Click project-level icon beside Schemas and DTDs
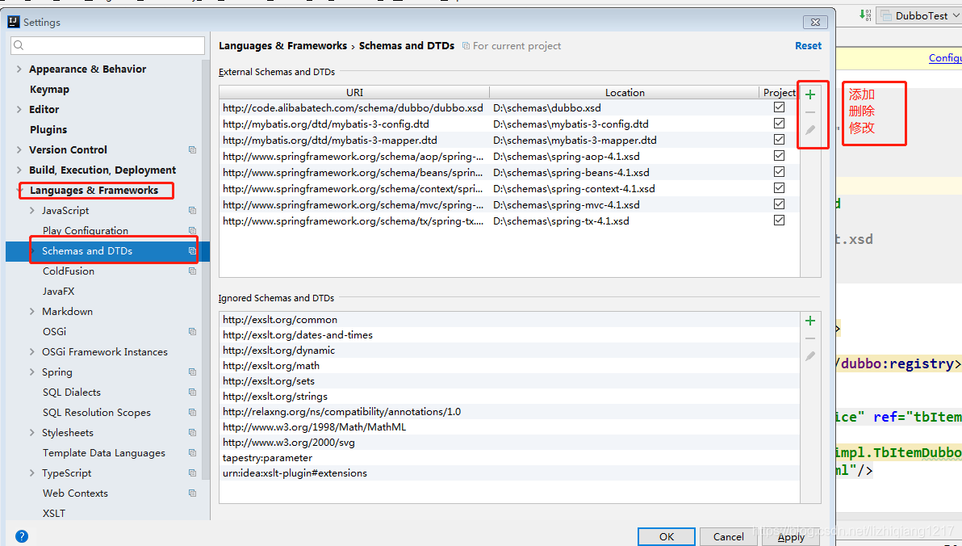962x546 pixels. [x=192, y=251]
